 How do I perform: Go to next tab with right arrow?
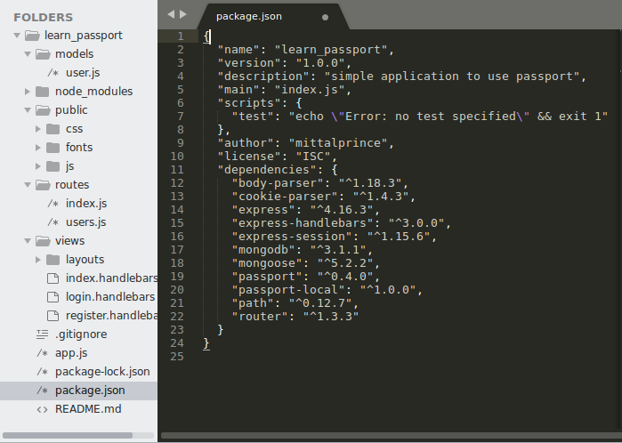click(x=183, y=14)
